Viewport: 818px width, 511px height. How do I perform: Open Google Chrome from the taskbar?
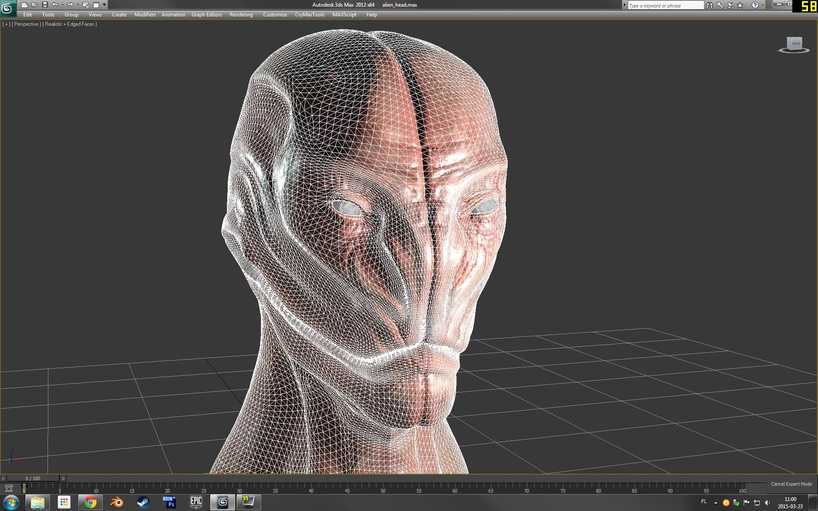pyautogui.click(x=90, y=502)
